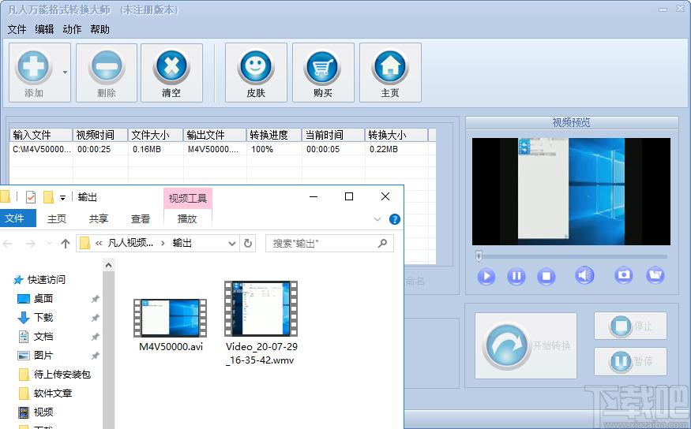Screen dimensions: 691x429
Task: Click the 添加 (Add) plus icon
Action: [33, 67]
